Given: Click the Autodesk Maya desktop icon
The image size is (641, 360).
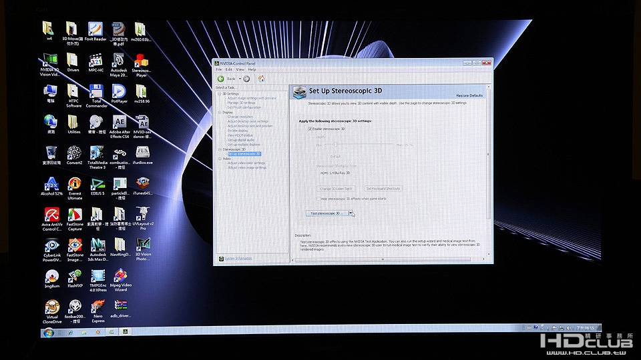Looking at the screenshot, I should pyautogui.click(x=119, y=65).
